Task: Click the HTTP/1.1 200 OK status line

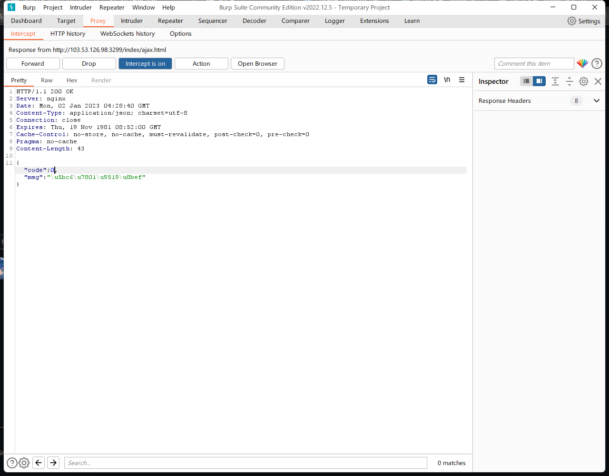Action: coord(45,91)
